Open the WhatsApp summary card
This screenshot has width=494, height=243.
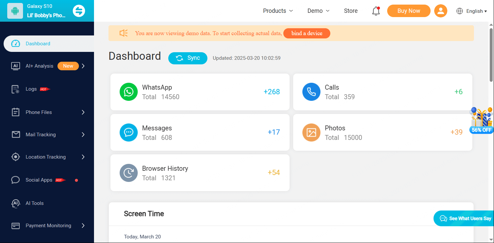pyautogui.click(x=200, y=92)
